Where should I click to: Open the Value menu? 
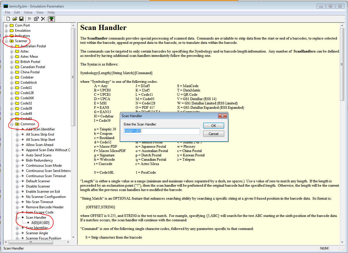[x=28, y=12]
